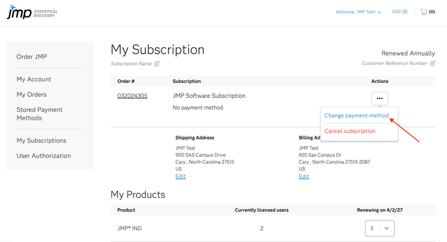Click the No payment method text
The width and height of the screenshot is (447, 242).
[198, 107]
